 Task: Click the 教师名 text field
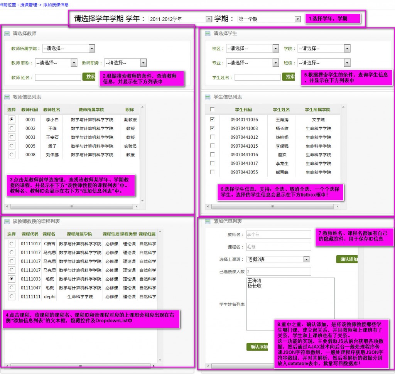point(279,234)
